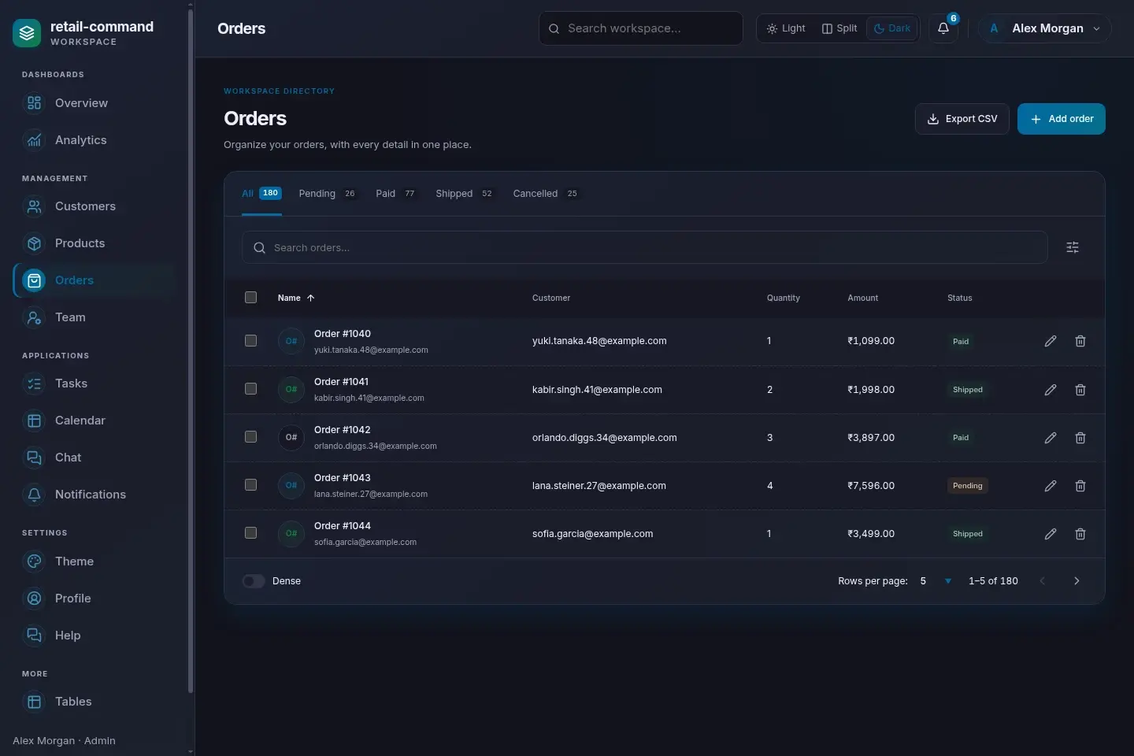Switch to Light theme mode

coord(786,28)
